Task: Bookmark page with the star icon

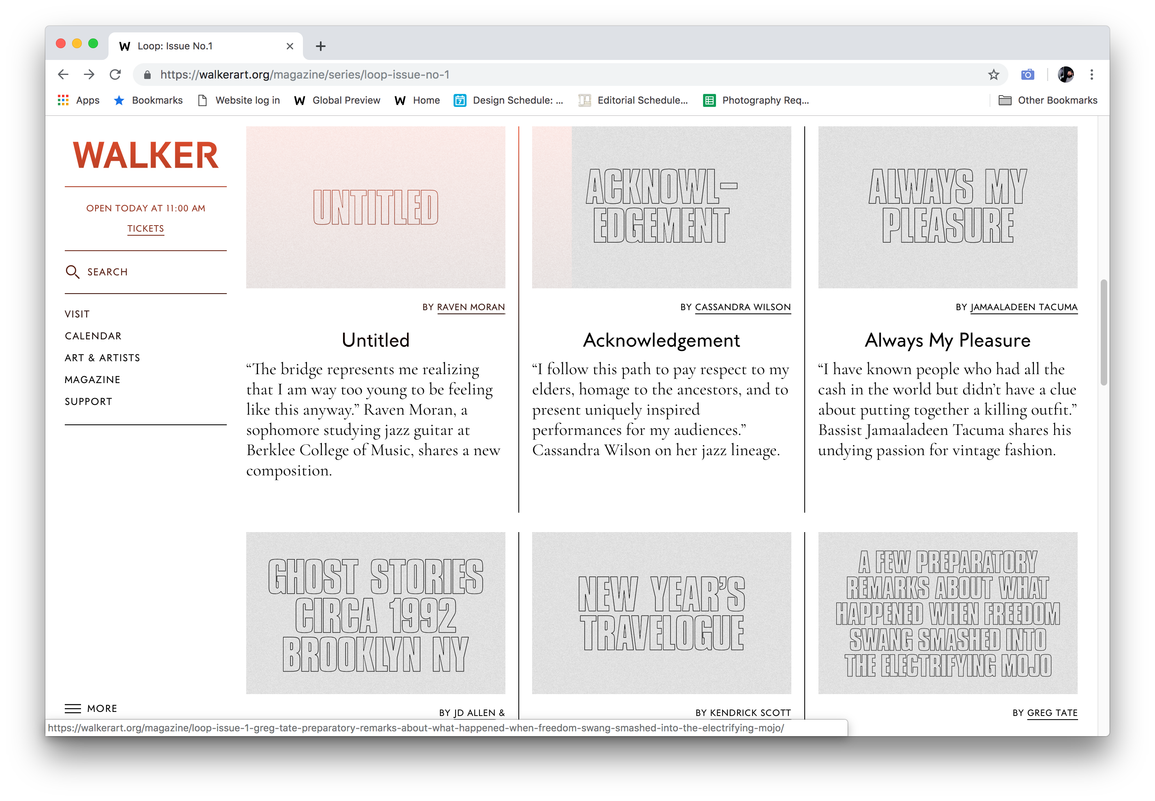Action: tap(993, 75)
